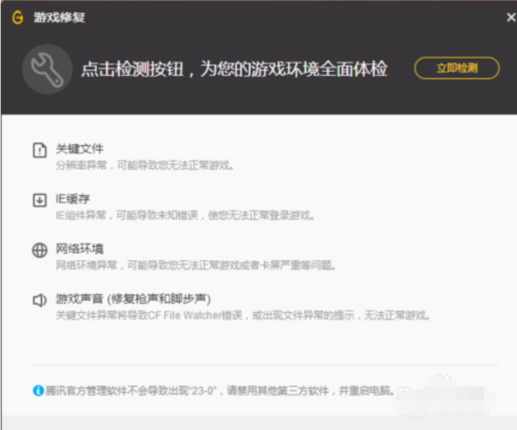
Task: Click the yellow G logo icon
Action: [x=17, y=17]
